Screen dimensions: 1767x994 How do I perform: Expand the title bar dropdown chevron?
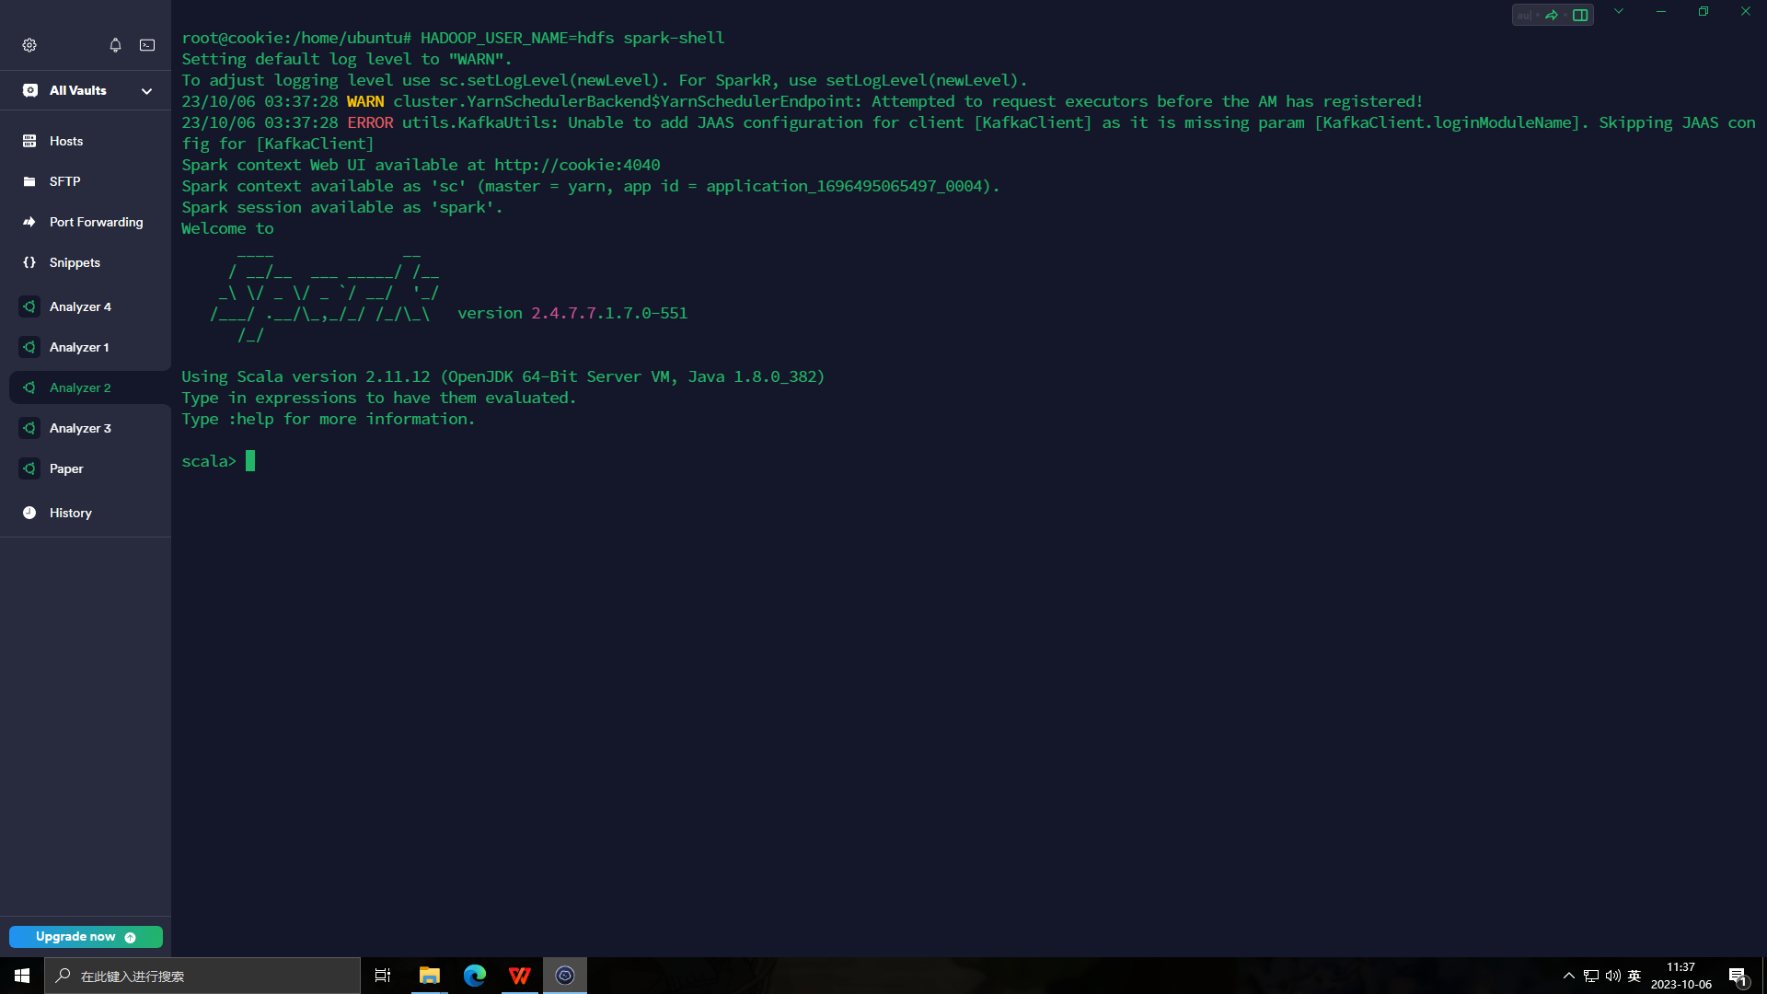point(1619,12)
